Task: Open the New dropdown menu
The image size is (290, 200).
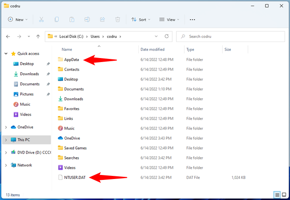Action: click(x=17, y=20)
